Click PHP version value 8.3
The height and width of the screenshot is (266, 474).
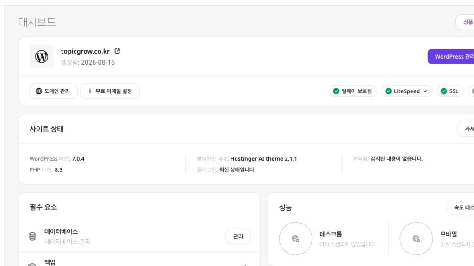coord(59,170)
